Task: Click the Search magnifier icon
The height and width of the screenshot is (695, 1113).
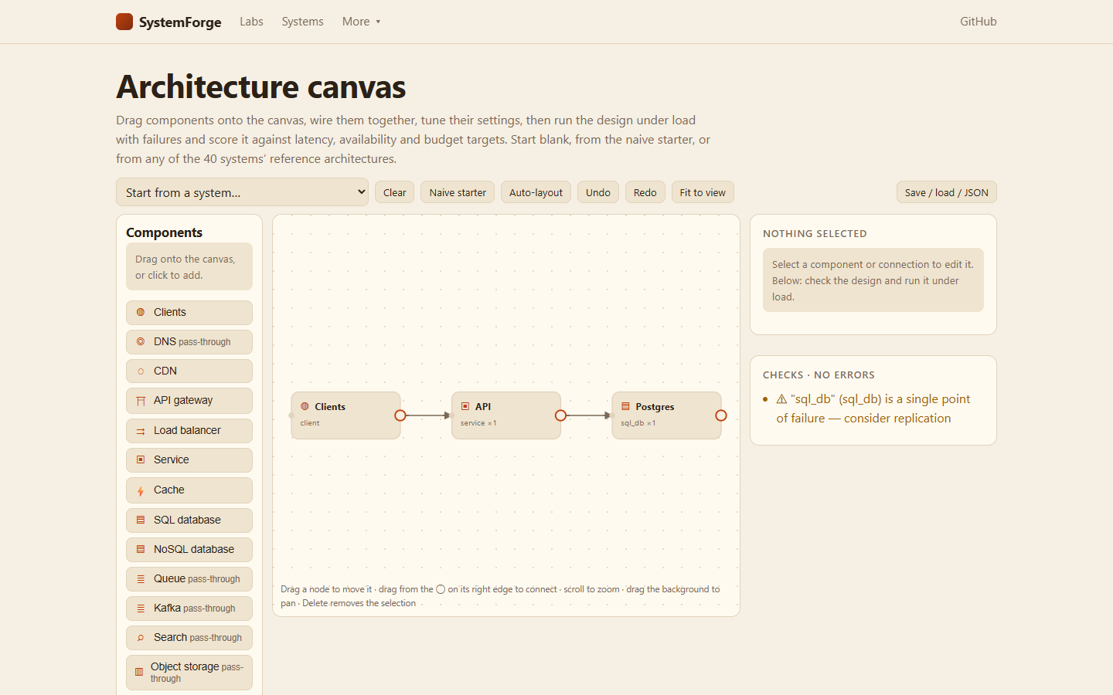Action: 141,638
